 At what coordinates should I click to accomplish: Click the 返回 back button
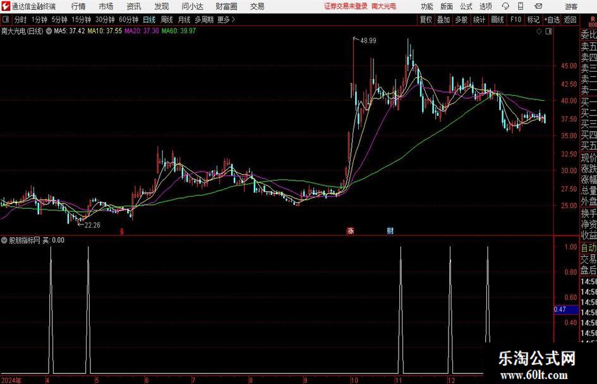tap(570, 20)
